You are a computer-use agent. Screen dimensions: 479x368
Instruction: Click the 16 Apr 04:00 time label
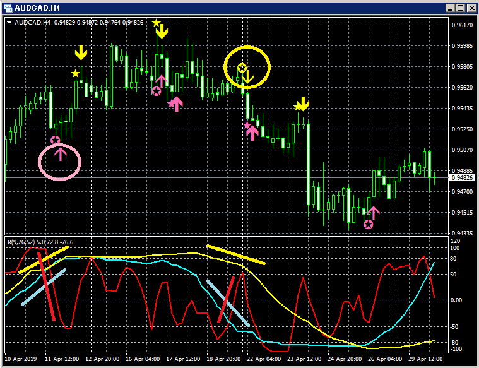point(143,359)
